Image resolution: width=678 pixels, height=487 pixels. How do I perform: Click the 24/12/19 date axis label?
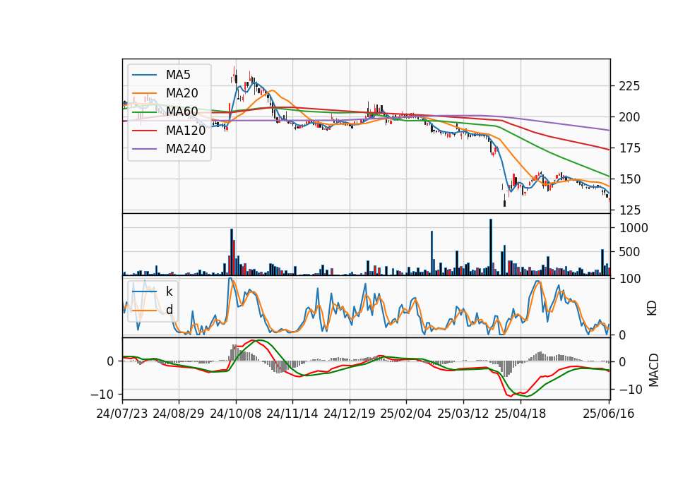coord(350,414)
